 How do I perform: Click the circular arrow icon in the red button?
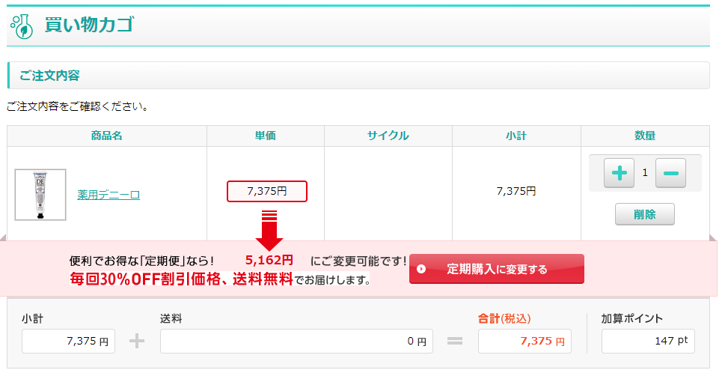coord(421,269)
